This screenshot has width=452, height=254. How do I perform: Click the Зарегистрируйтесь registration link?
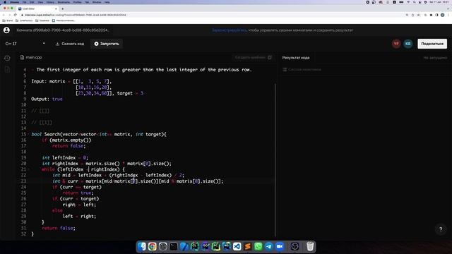tap(230, 30)
